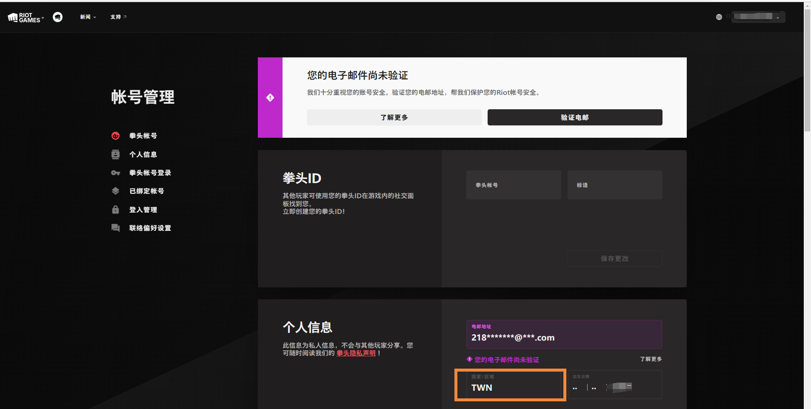Open the 支持 external link

pos(118,17)
